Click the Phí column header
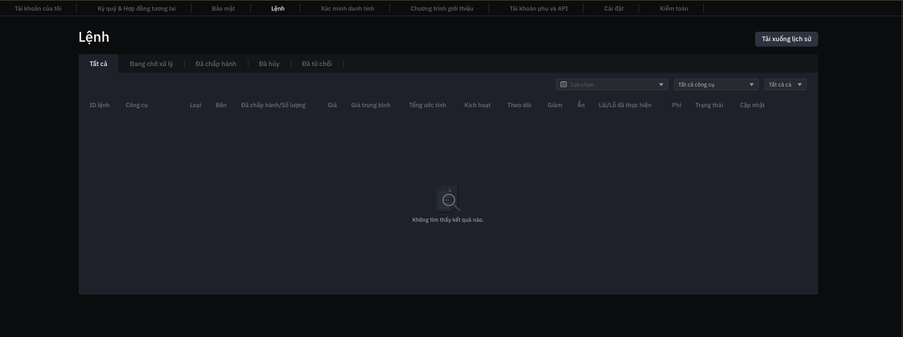 676,105
